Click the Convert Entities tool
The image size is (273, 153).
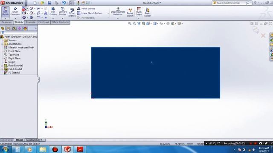(63, 11)
